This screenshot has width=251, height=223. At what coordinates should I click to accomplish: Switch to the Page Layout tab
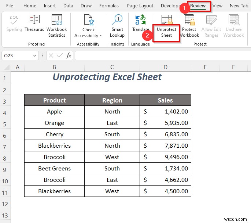click(140, 6)
